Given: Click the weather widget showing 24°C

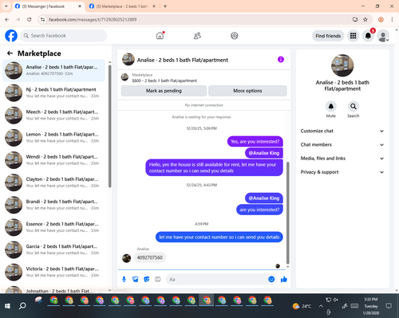Looking at the screenshot, I should (302, 306).
